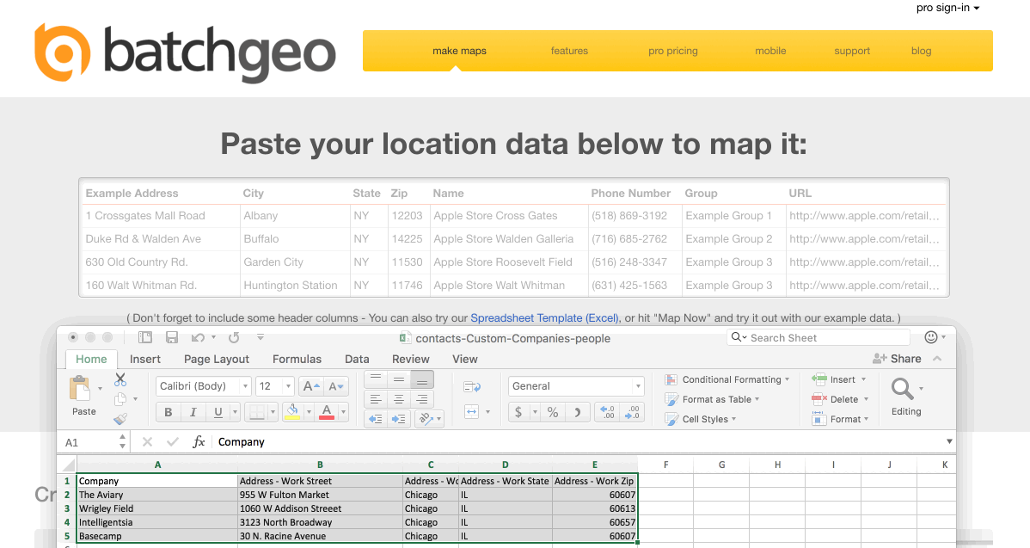Click the Percent Style button

[x=552, y=412]
